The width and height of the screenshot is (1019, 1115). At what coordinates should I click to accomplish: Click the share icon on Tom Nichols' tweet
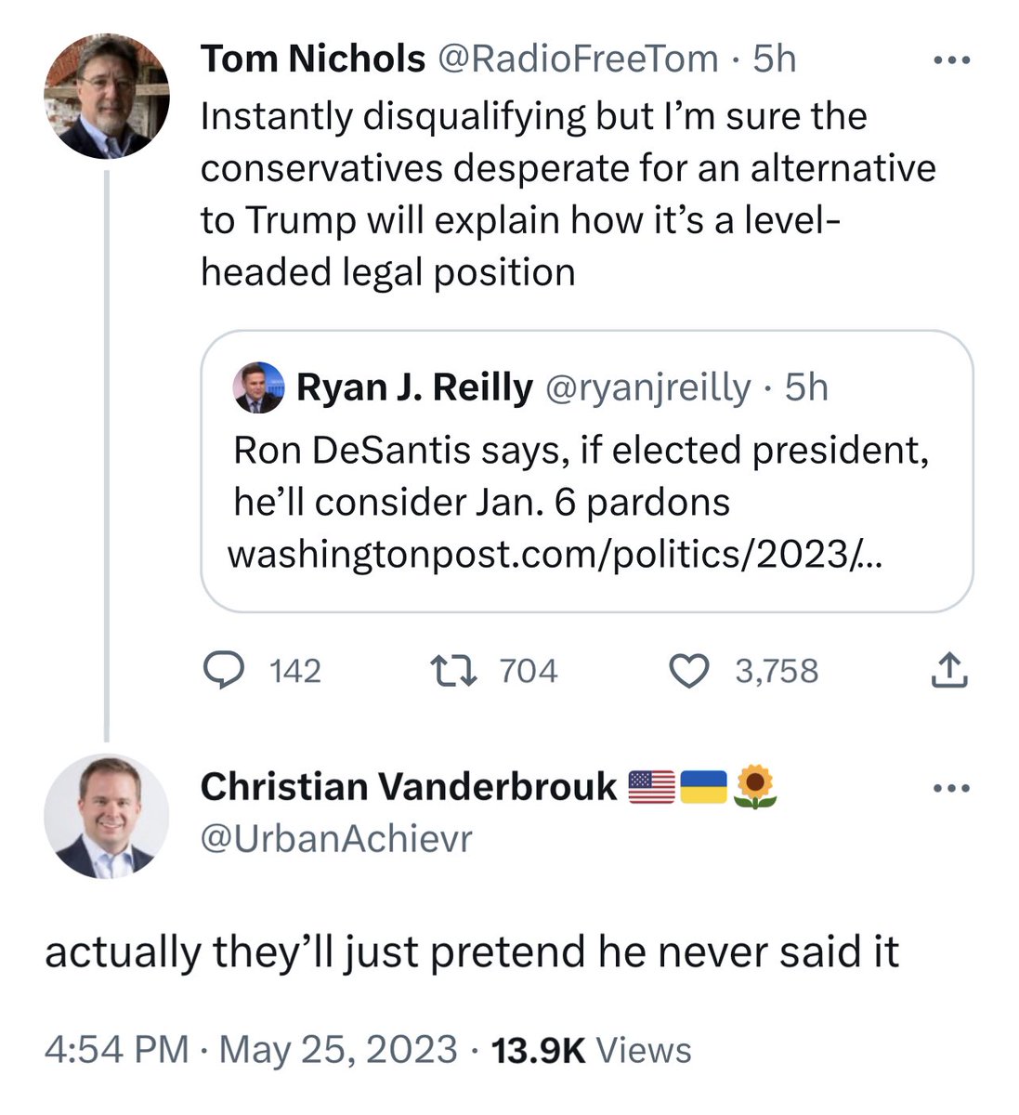(x=948, y=671)
